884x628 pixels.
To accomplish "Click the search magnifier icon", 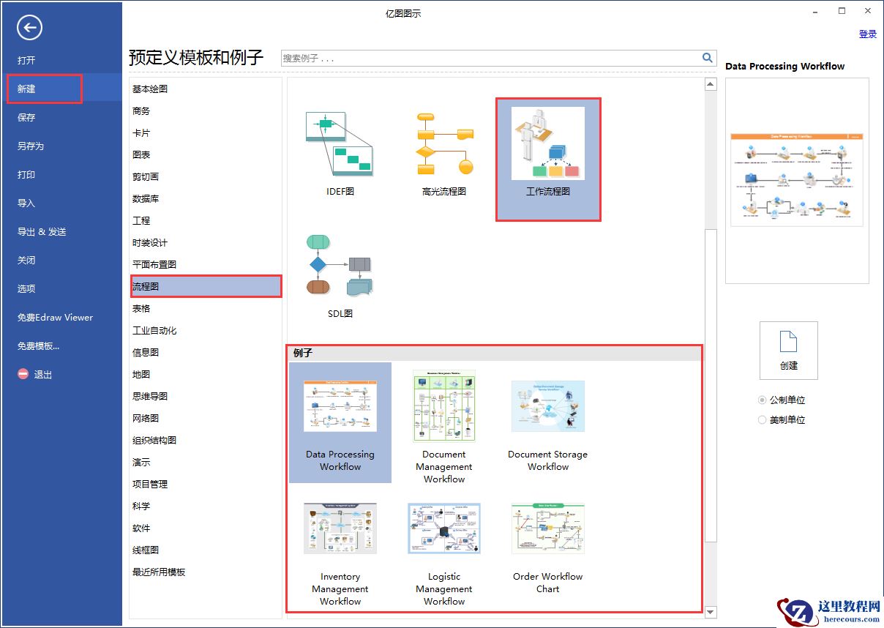I will [x=707, y=57].
